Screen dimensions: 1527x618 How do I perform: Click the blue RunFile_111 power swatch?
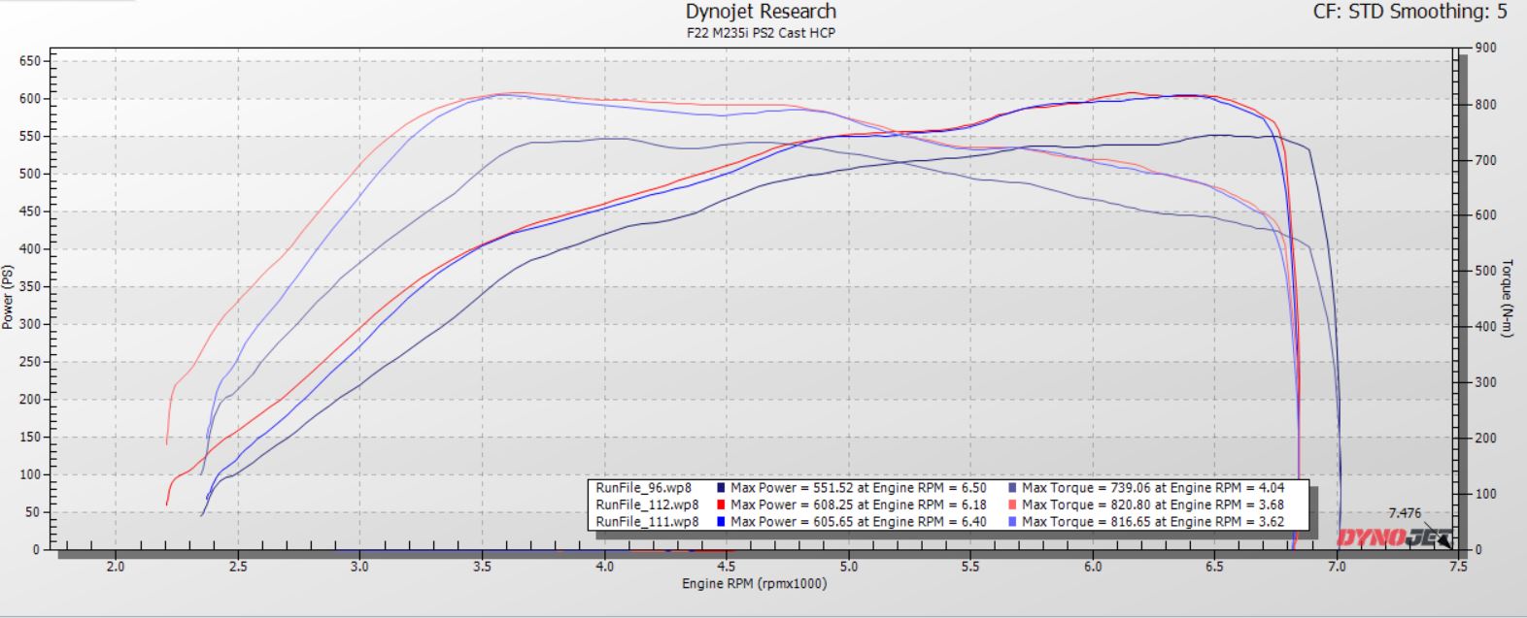pos(722,522)
